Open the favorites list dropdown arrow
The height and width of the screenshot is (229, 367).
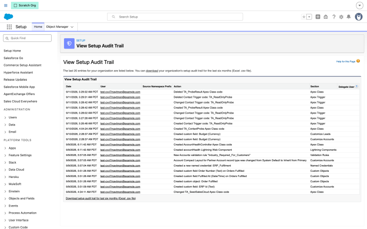tap(309, 17)
